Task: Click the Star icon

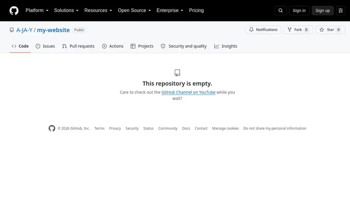Action: 322,30
